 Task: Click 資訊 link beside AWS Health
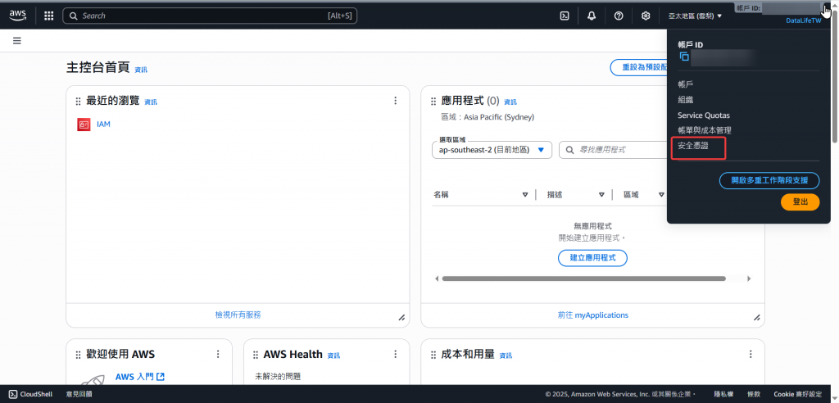pyautogui.click(x=333, y=356)
